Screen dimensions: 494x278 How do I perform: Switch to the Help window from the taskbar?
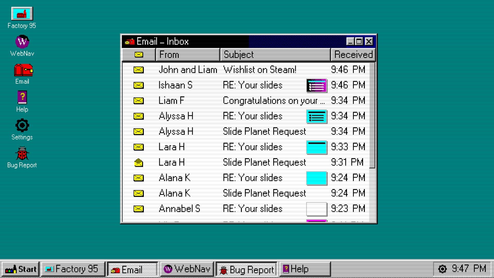tap(305, 269)
